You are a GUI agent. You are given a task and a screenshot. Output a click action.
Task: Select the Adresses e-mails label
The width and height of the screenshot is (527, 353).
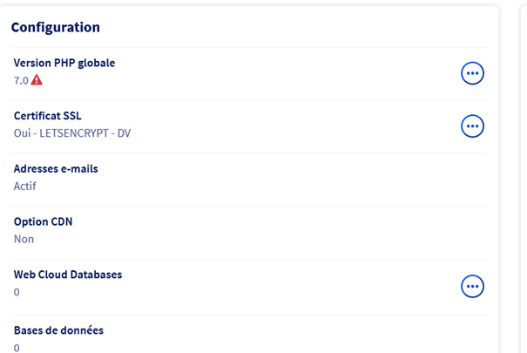pos(56,169)
